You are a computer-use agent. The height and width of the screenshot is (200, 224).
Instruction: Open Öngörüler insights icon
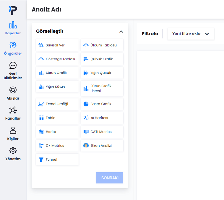point(13,45)
